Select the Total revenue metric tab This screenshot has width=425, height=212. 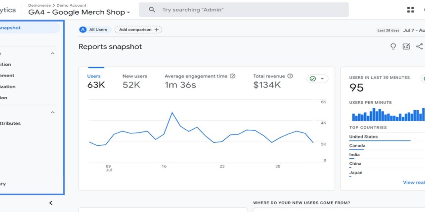tap(273, 81)
